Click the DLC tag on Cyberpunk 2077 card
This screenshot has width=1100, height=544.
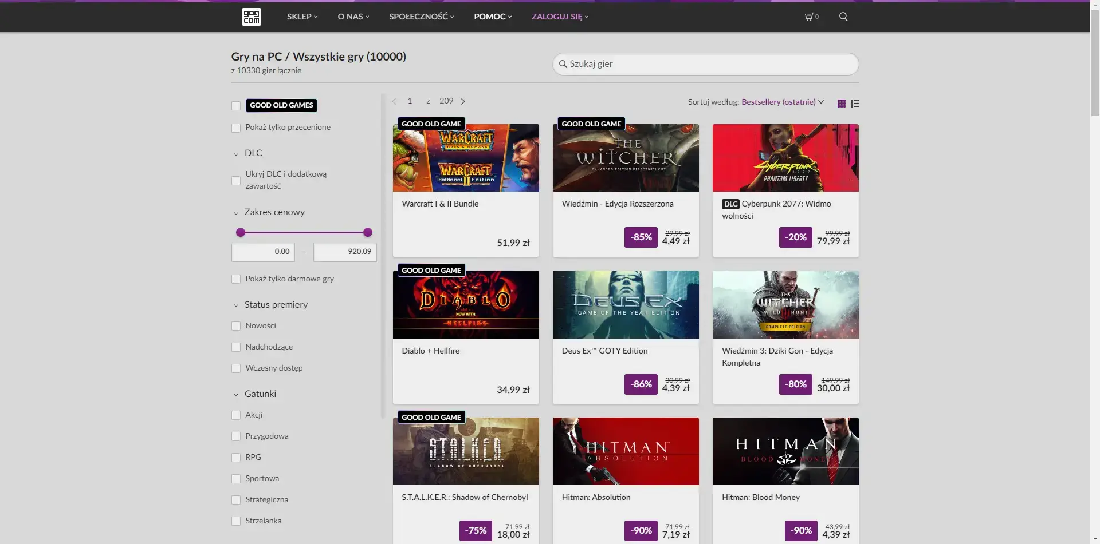(x=730, y=204)
